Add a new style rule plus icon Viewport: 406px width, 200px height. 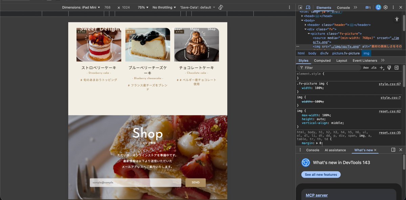pyautogui.click(x=382, y=68)
